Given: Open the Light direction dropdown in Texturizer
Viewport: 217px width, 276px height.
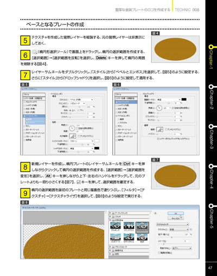Looking at the screenshot, I should click(182, 248).
